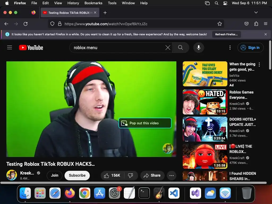Like the video with 156K thumbs up
Screen dimensions: 272x204
pos(112,176)
